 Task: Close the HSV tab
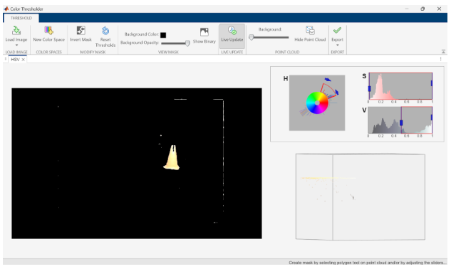pyautogui.click(x=24, y=60)
